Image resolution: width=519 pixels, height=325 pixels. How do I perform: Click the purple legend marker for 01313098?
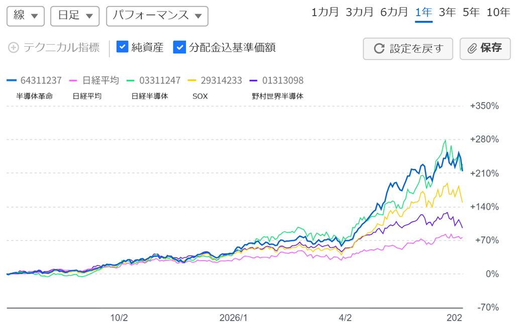[253, 80]
